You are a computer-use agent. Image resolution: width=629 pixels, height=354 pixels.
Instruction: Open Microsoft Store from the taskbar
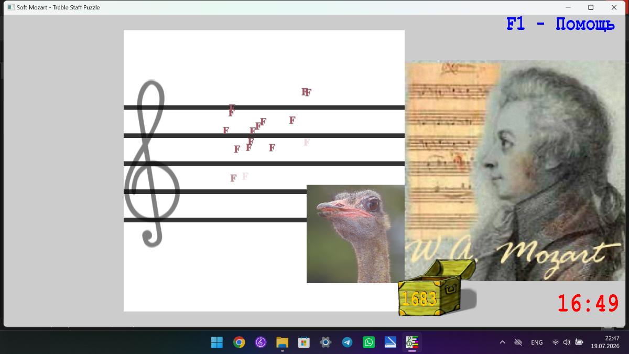click(304, 342)
